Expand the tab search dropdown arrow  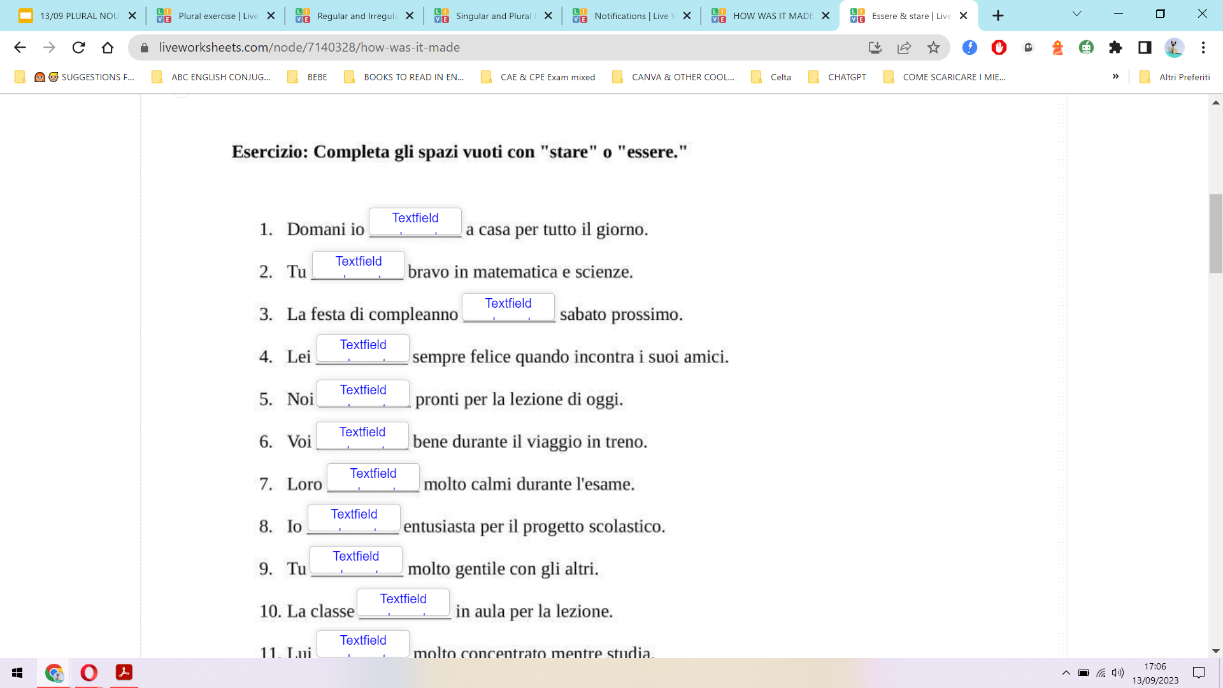click(x=1076, y=14)
